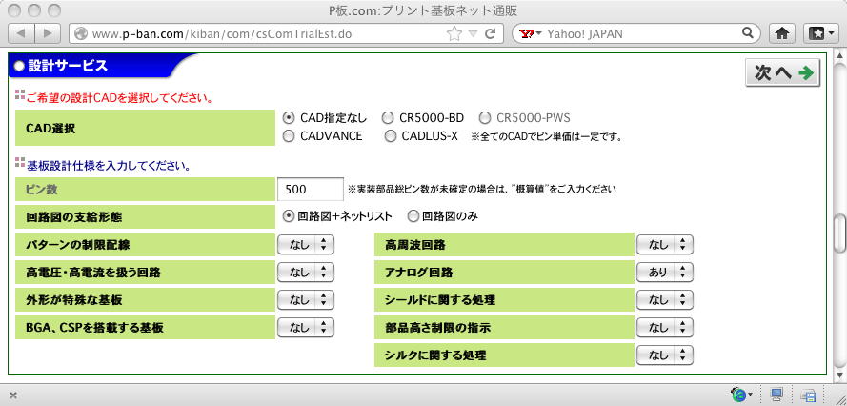The height and width of the screenshot is (406, 847).
Task: Click the ご希望の設計CADを選択してください text
Action: [118, 99]
